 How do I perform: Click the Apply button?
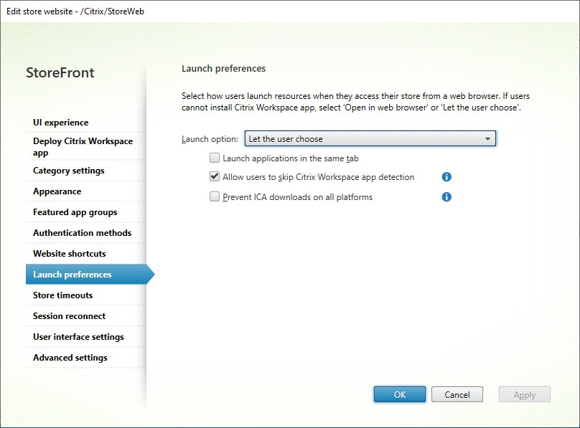[524, 394]
